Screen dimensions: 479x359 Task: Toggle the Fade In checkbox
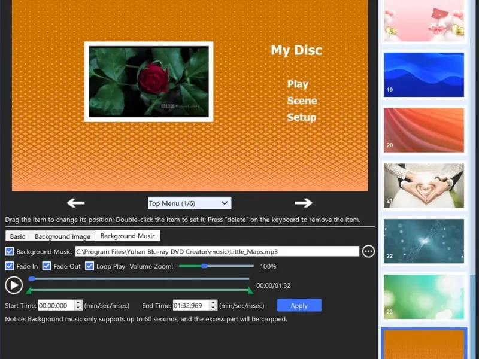(x=10, y=266)
